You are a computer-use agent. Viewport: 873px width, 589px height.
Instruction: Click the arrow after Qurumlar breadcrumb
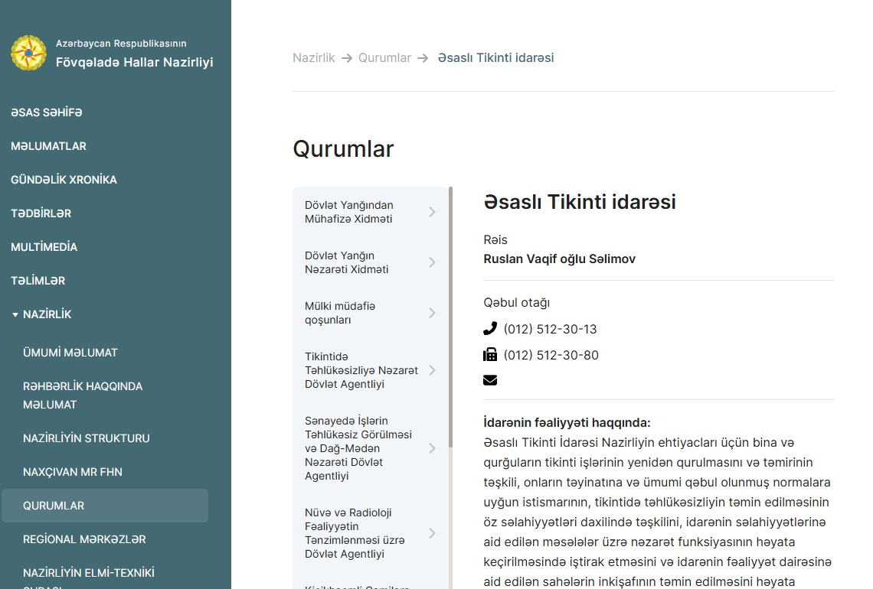click(423, 58)
